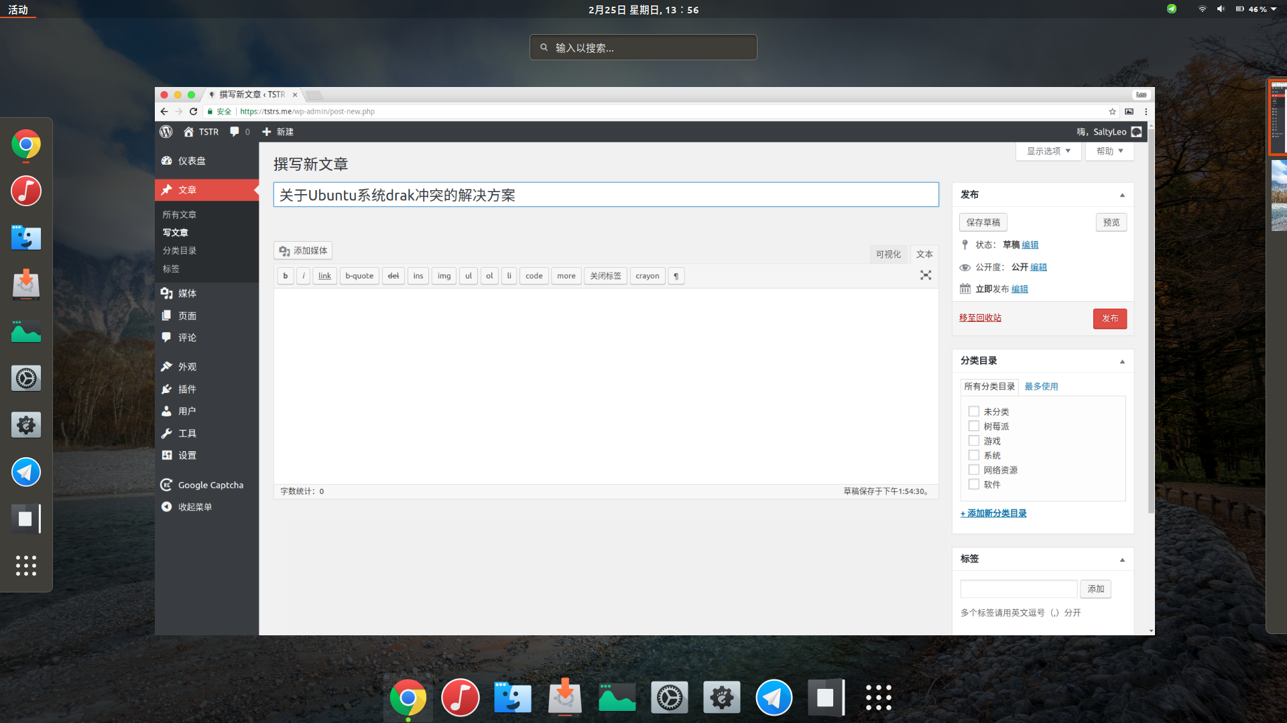Open the Plugins menu in sidebar
The image size is (1287, 723).
click(186, 389)
